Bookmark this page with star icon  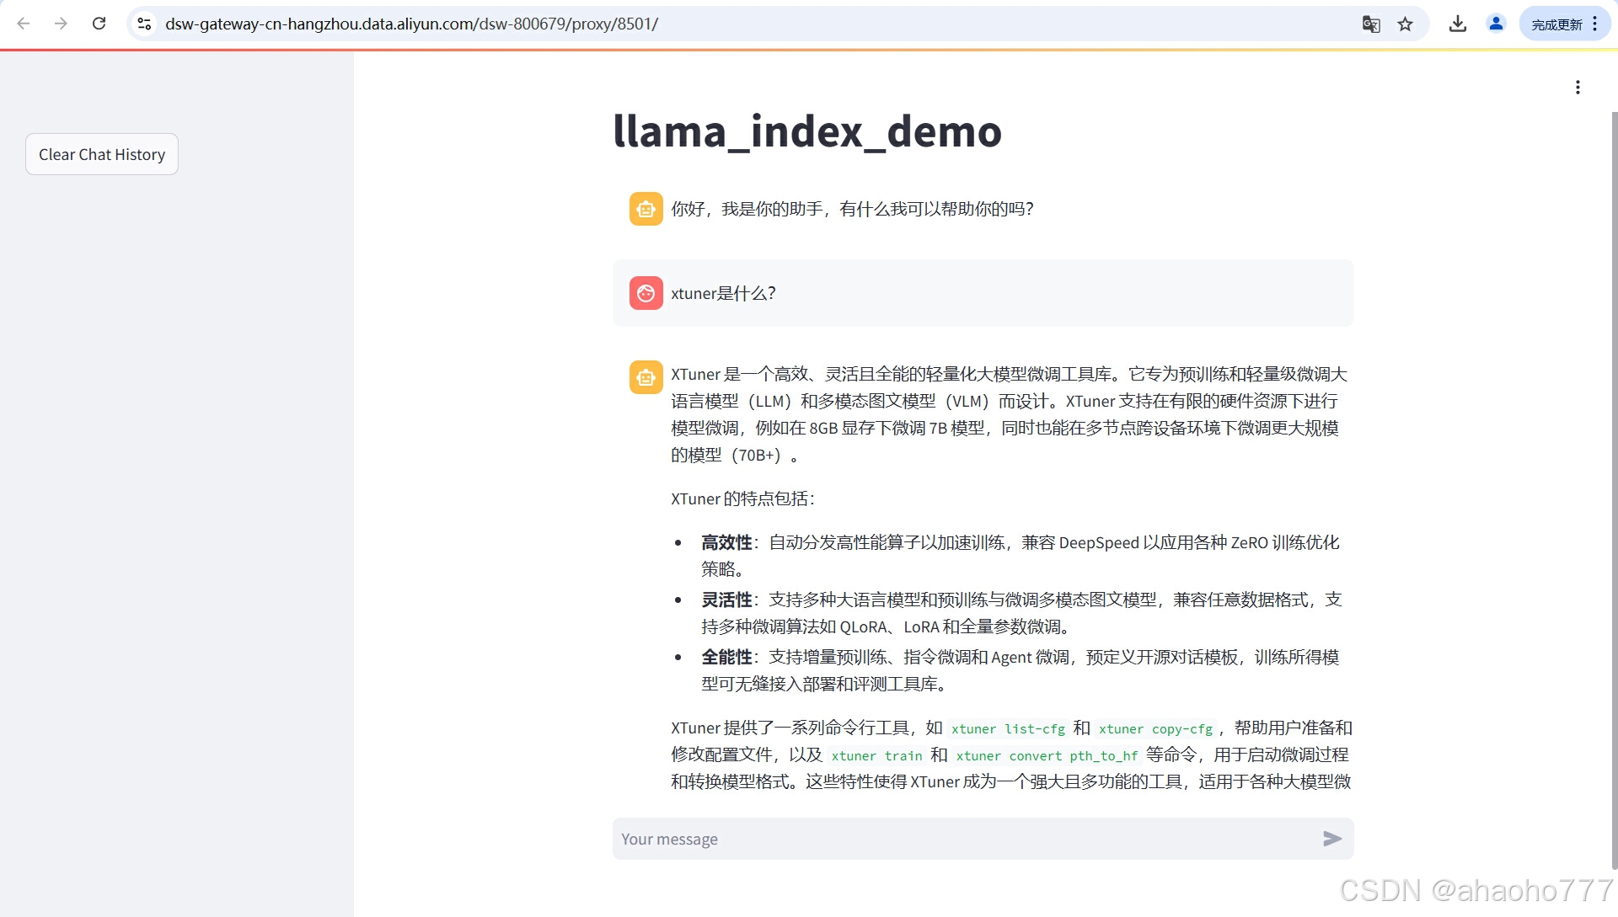point(1405,24)
